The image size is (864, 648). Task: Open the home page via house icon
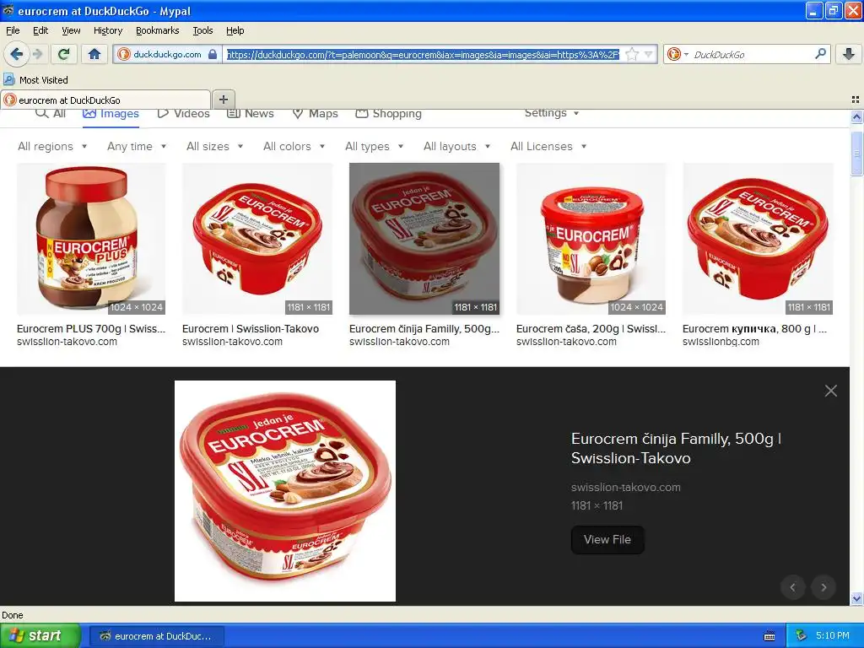[94, 54]
